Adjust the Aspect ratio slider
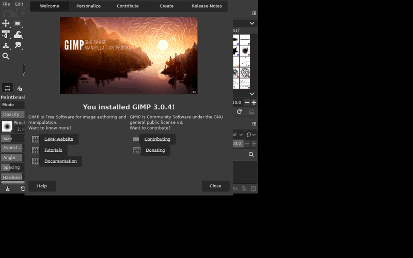413x258 pixels. pos(12,148)
